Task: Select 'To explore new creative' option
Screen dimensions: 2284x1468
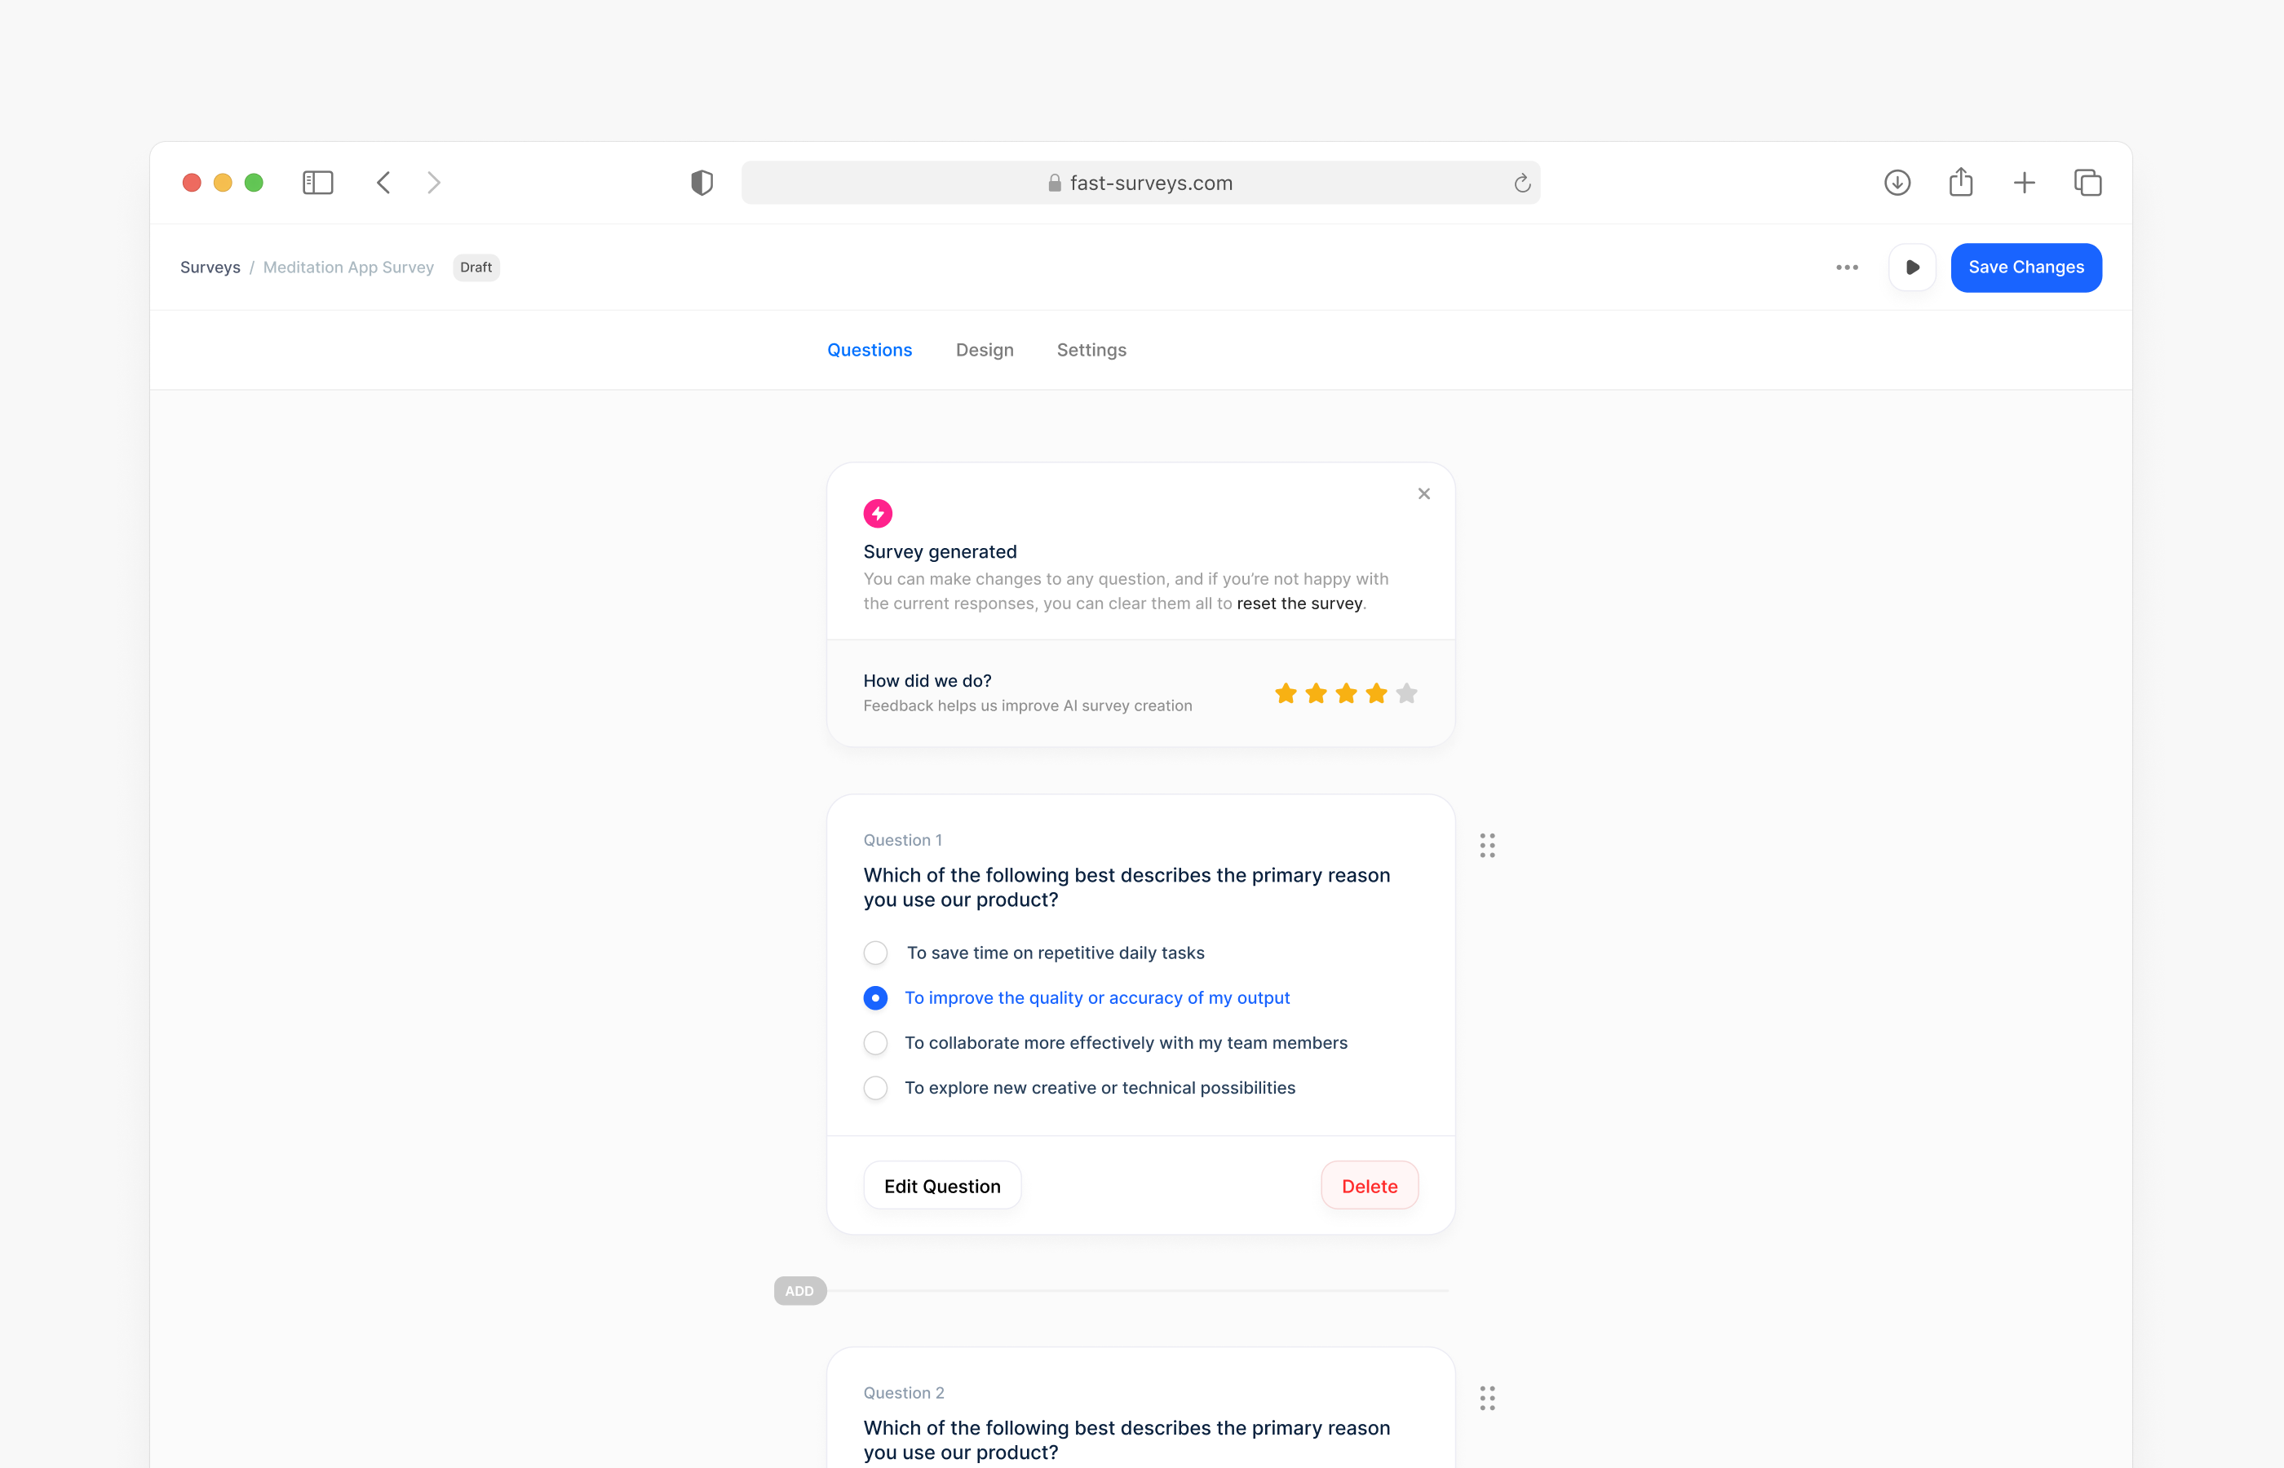Action: (1079, 1088)
